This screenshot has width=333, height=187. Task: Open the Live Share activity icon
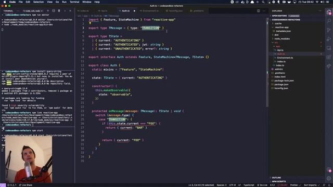(329, 66)
